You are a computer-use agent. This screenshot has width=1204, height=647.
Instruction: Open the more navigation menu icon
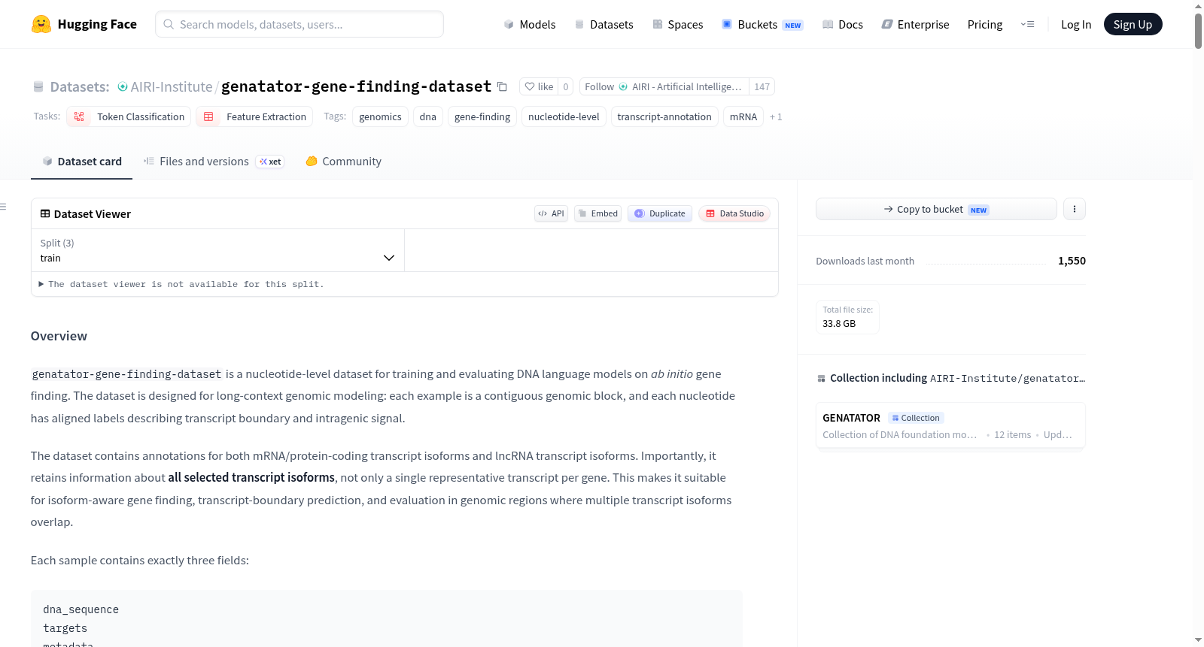coord(1027,24)
